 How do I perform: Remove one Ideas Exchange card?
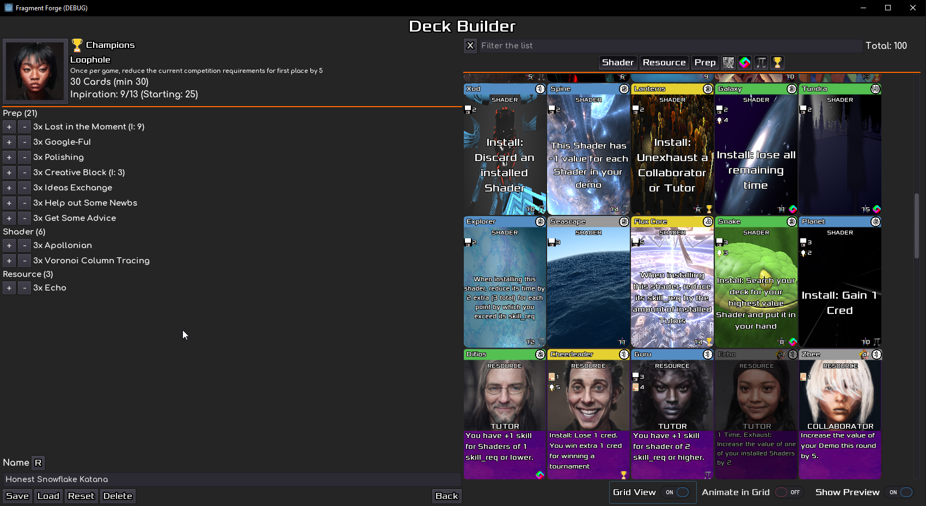click(x=24, y=188)
